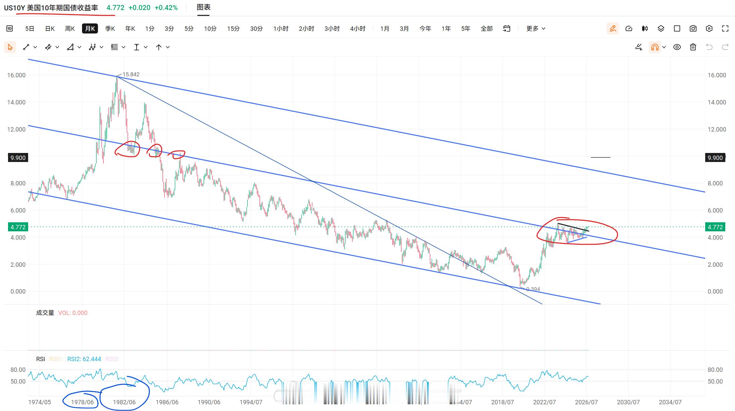Set range to 今年

pyautogui.click(x=425, y=28)
